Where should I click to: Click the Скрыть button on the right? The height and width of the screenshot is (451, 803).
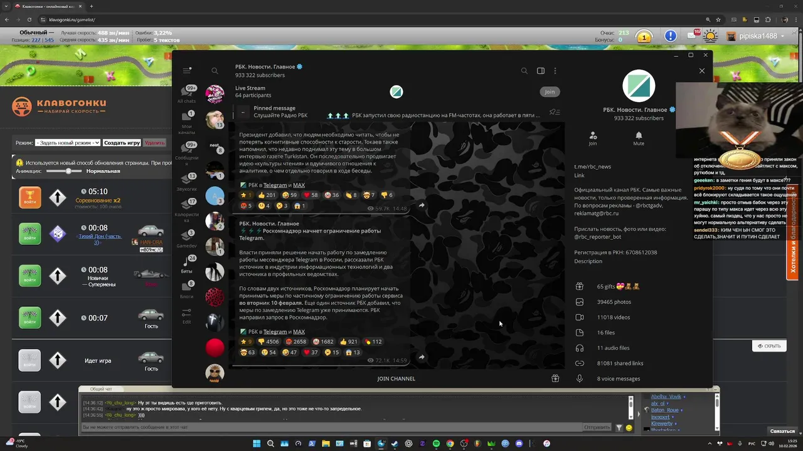769,346
